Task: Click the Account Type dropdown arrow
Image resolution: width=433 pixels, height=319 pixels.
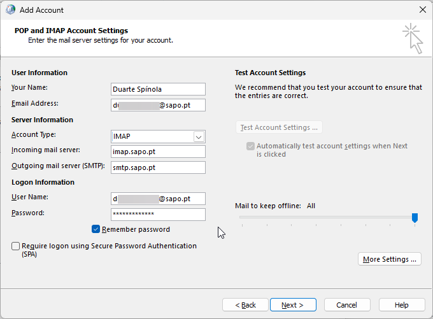Action: [199, 136]
